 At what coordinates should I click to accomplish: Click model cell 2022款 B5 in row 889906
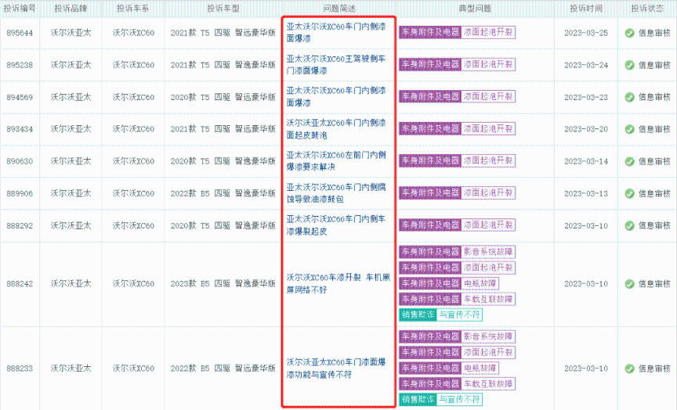223,193
